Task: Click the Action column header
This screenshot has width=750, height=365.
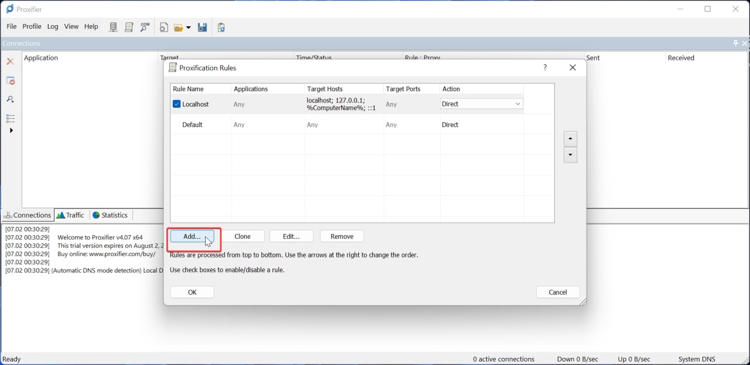Action: pyautogui.click(x=482, y=89)
